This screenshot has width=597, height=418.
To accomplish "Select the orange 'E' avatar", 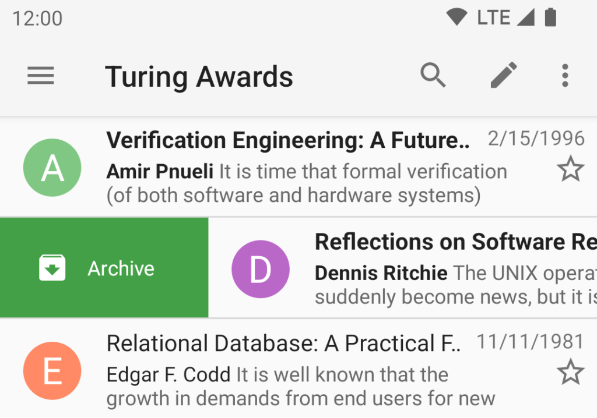I will tap(52, 371).
